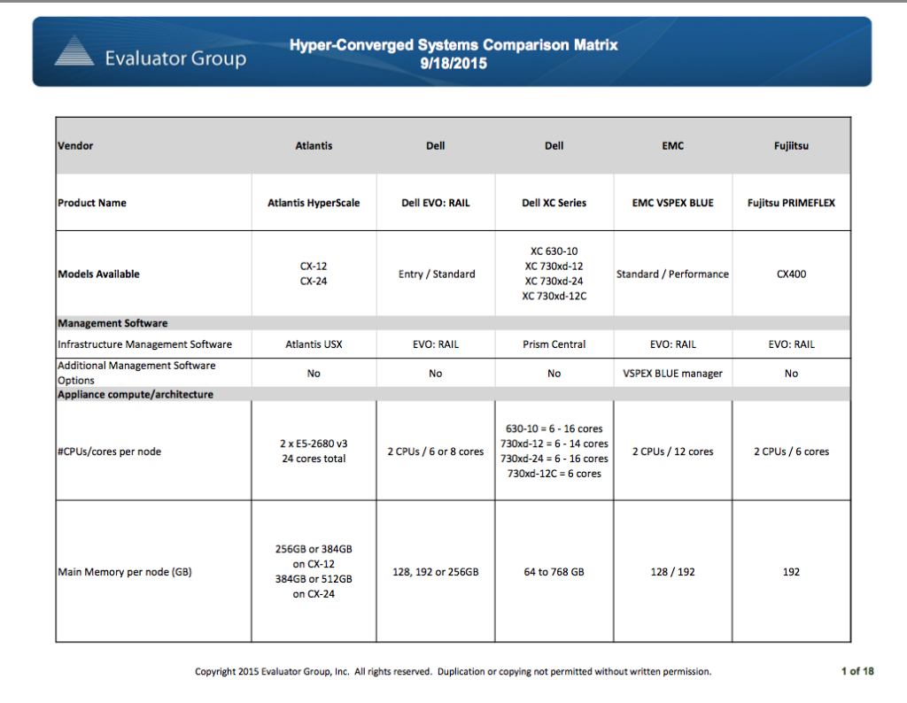The width and height of the screenshot is (907, 703).
Task: Select the 'Product Name' row label
Action: click(x=92, y=203)
